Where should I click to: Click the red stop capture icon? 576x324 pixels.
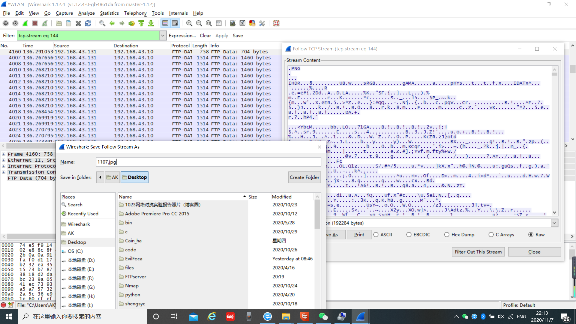35,23
